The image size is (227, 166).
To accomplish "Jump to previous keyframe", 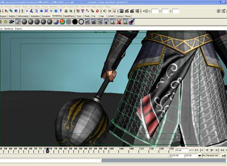I will (202, 150).
